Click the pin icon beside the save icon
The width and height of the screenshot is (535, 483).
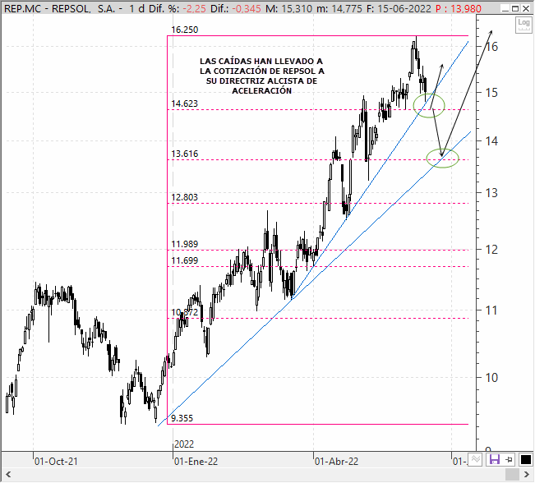509,460
